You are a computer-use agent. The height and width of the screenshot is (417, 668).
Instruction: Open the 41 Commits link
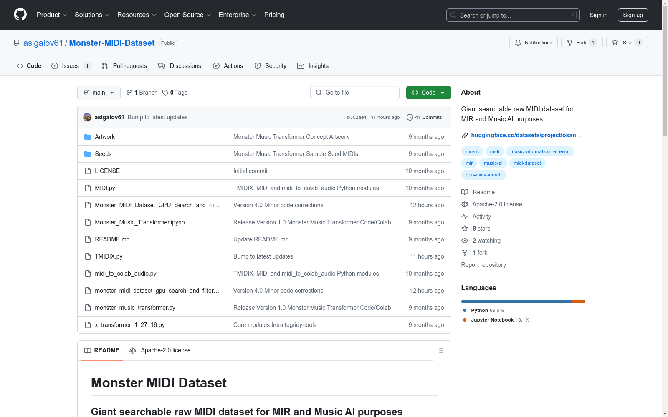(x=424, y=117)
